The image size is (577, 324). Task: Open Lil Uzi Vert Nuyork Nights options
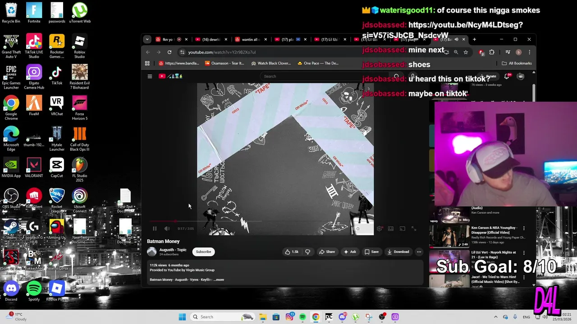click(x=524, y=252)
